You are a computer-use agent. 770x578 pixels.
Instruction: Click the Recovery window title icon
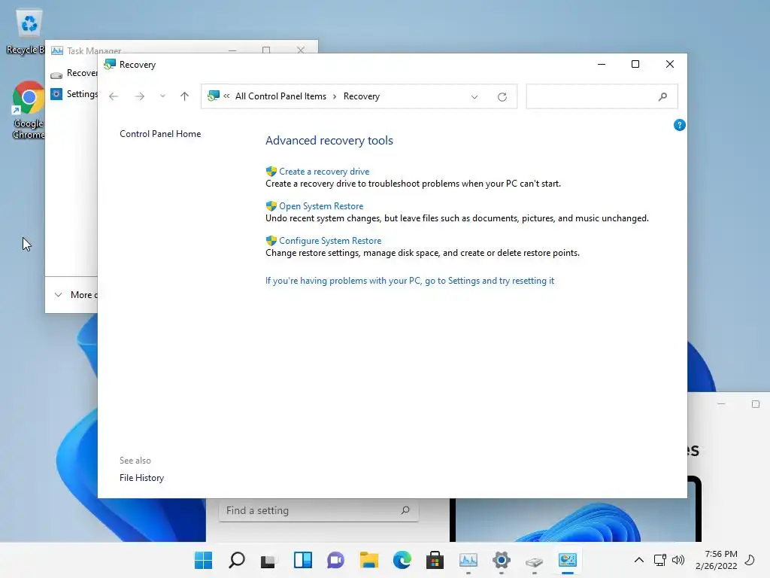point(110,65)
